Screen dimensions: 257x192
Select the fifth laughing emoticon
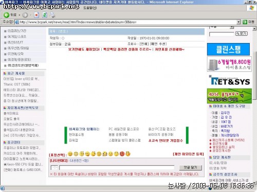pos(93,154)
